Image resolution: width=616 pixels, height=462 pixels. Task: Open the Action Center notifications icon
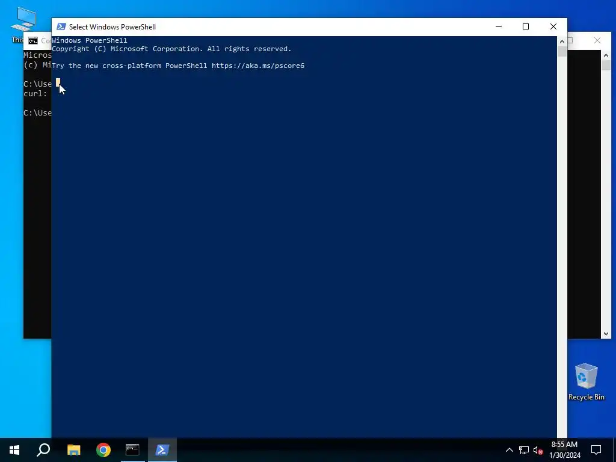coord(596,450)
